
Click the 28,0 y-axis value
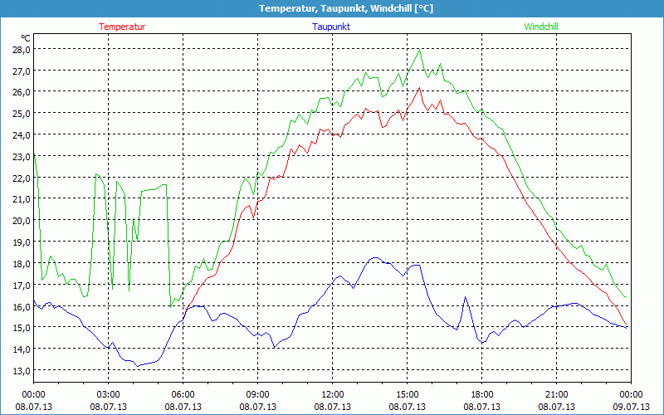(x=22, y=50)
